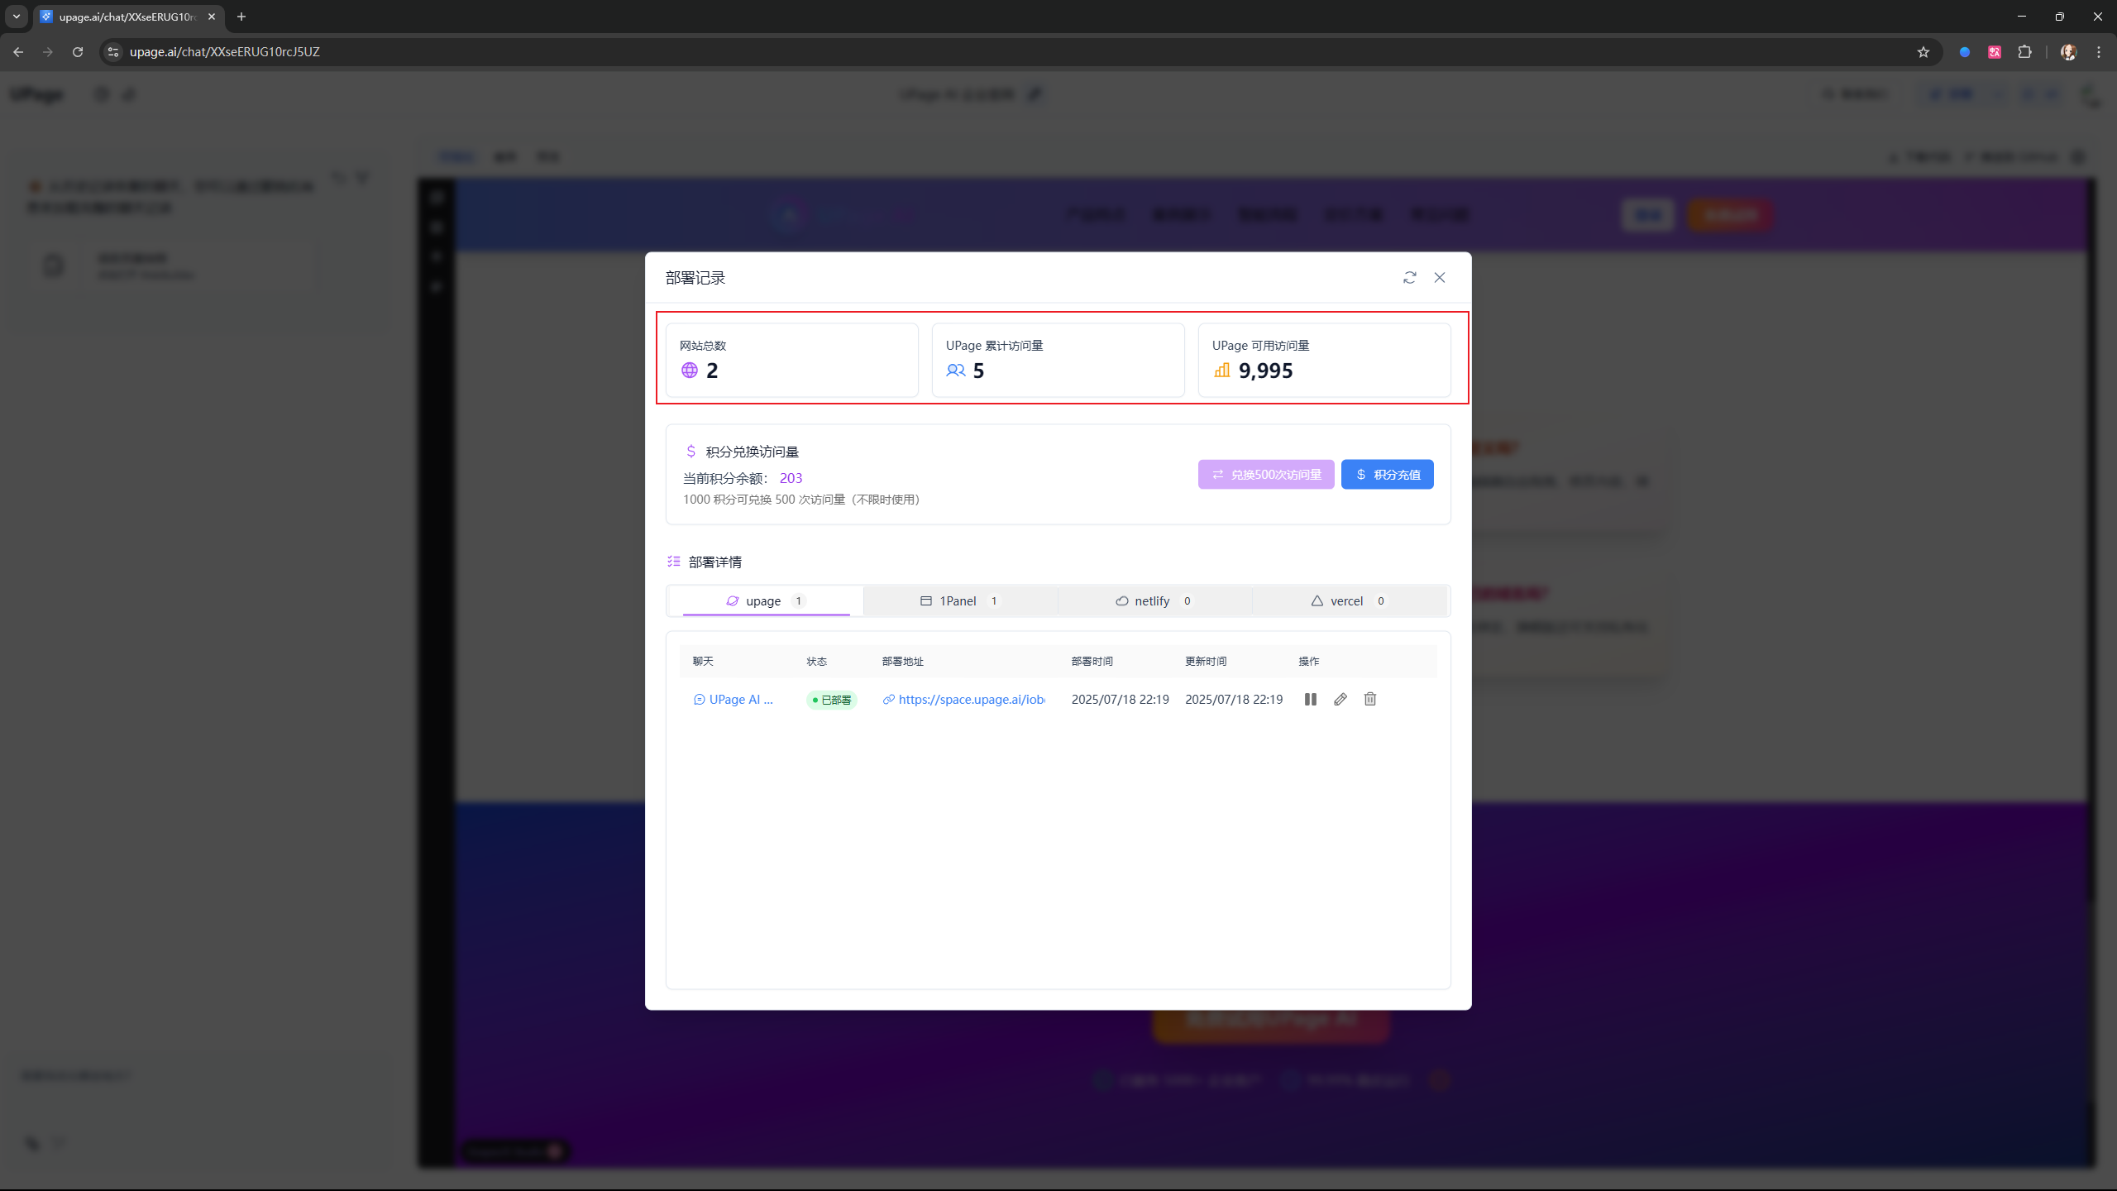Close the upage.ai browser tab
The image size is (2117, 1191).
pyautogui.click(x=212, y=17)
